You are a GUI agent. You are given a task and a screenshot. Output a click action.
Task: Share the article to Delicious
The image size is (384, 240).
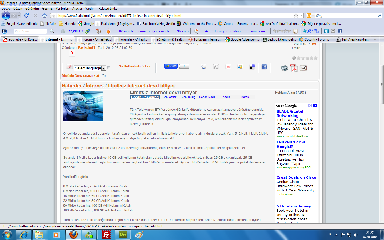252,67
